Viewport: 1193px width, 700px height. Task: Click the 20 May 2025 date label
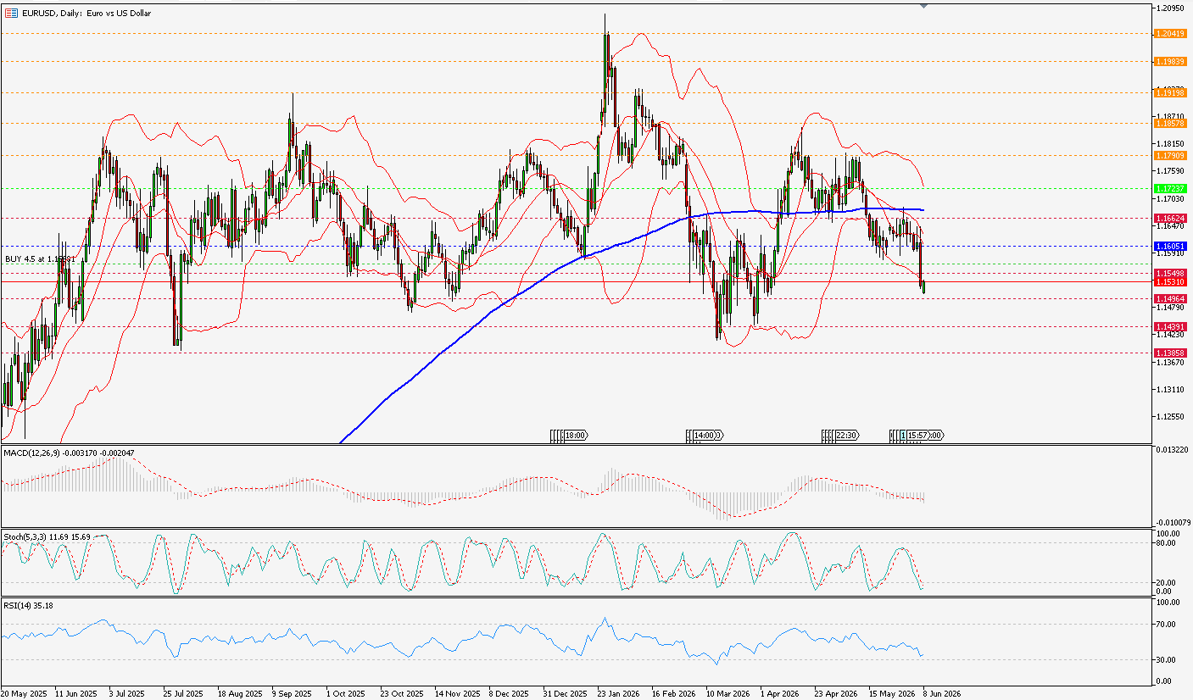[x=22, y=693]
